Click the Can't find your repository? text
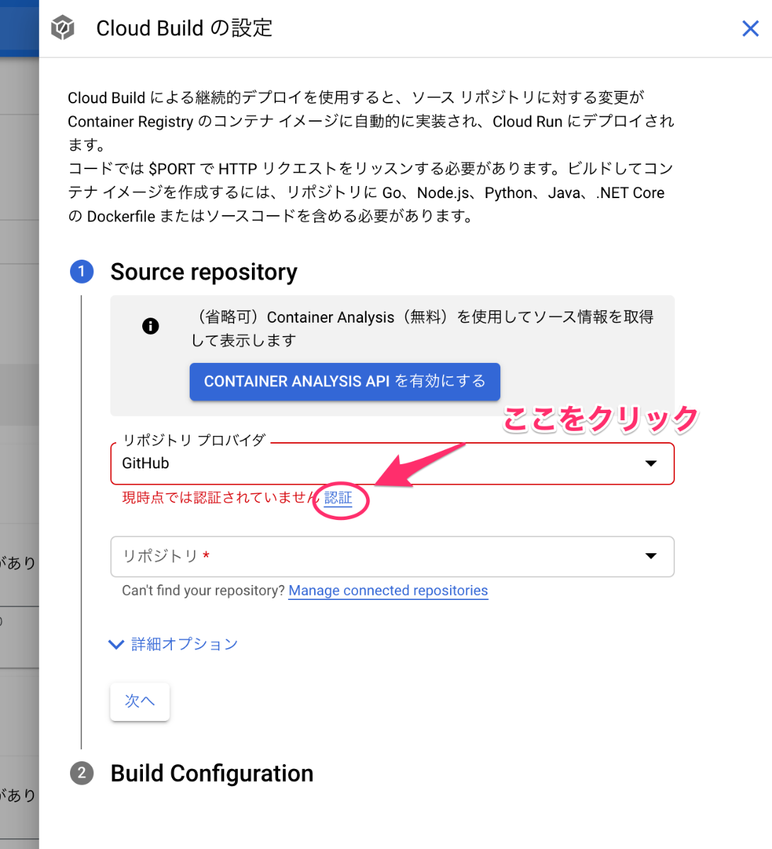Image resolution: width=772 pixels, height=849 pixels. click(203, 591)
